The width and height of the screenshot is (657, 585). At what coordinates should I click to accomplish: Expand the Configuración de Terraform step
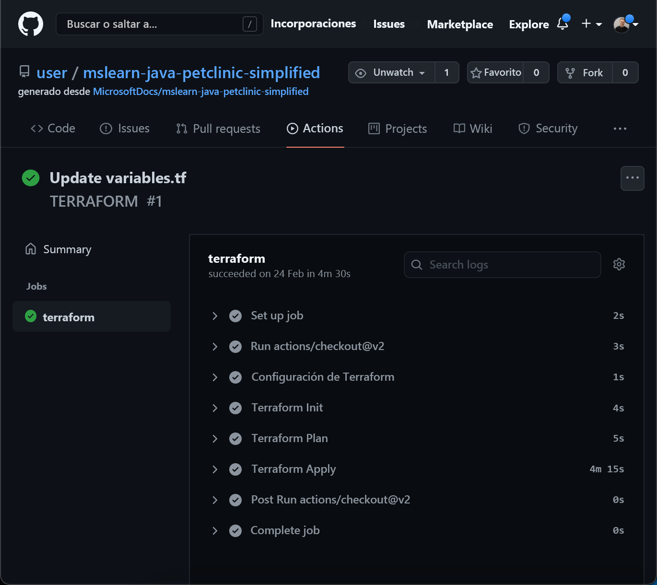point(215,377)
